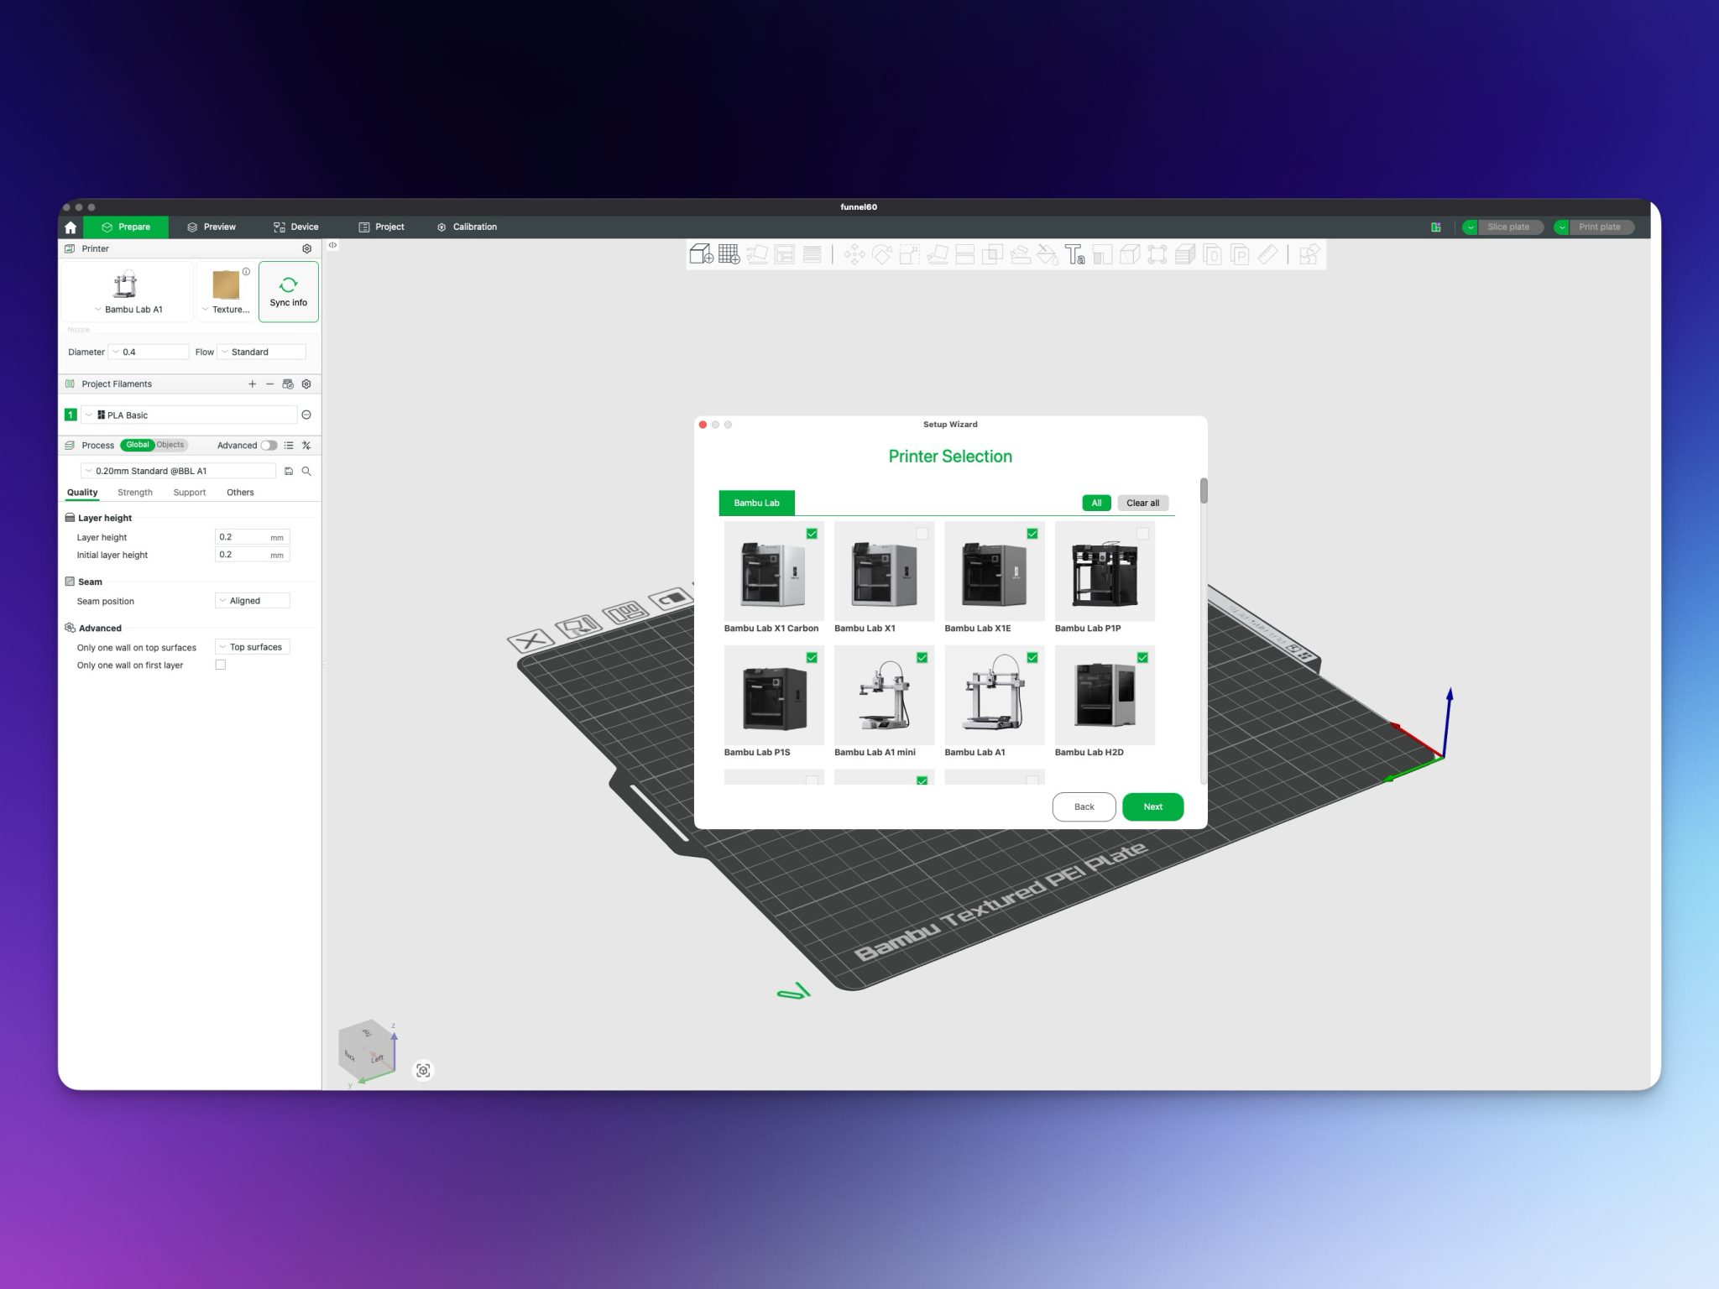
Task: Open the Text tool
Action: coord(1077,254)
